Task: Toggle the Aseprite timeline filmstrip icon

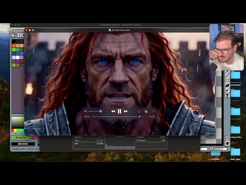Action: click(x=228, y=143)
